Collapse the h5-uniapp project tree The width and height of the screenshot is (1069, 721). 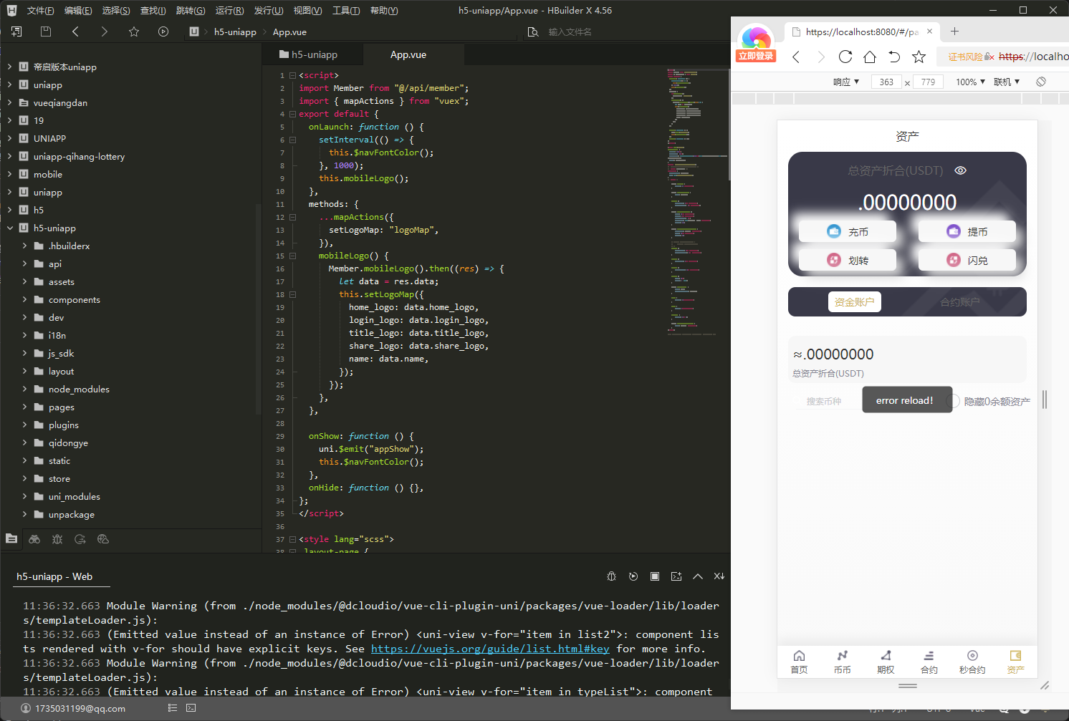tap(10, 228)
